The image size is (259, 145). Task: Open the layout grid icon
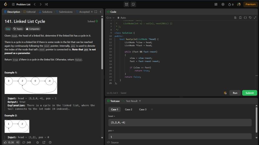[216, 5]
